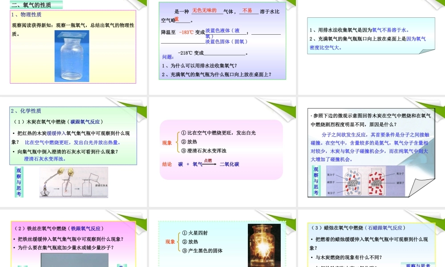Click the 结论 label before the chemical equation
The width and height of the screenshot is (445, 267).
point(166,164)
